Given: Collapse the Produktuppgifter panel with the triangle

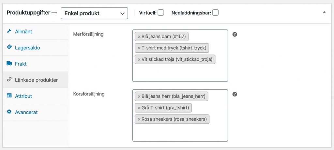Looking at the screenshot, I should click(324, 12).
